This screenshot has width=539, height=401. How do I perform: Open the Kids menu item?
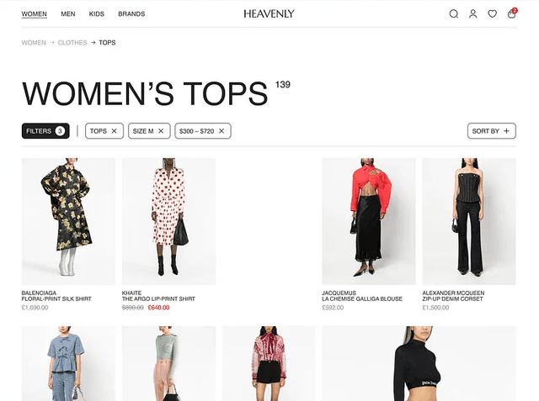click(97, 13)
